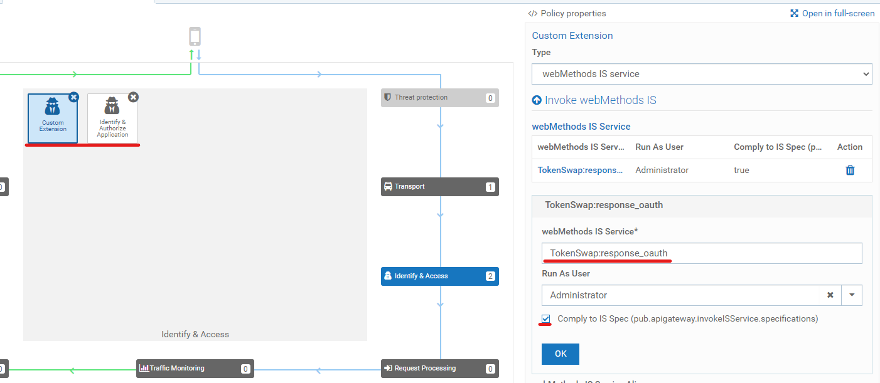Click the webMethods IS Service input field
The height and width of the screenshot is (383, 880).
point(701,253)
